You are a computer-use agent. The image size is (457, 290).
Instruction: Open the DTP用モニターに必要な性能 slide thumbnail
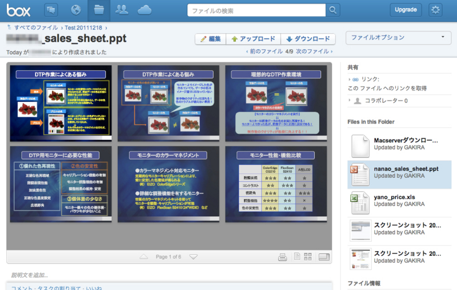click(61, 184)
